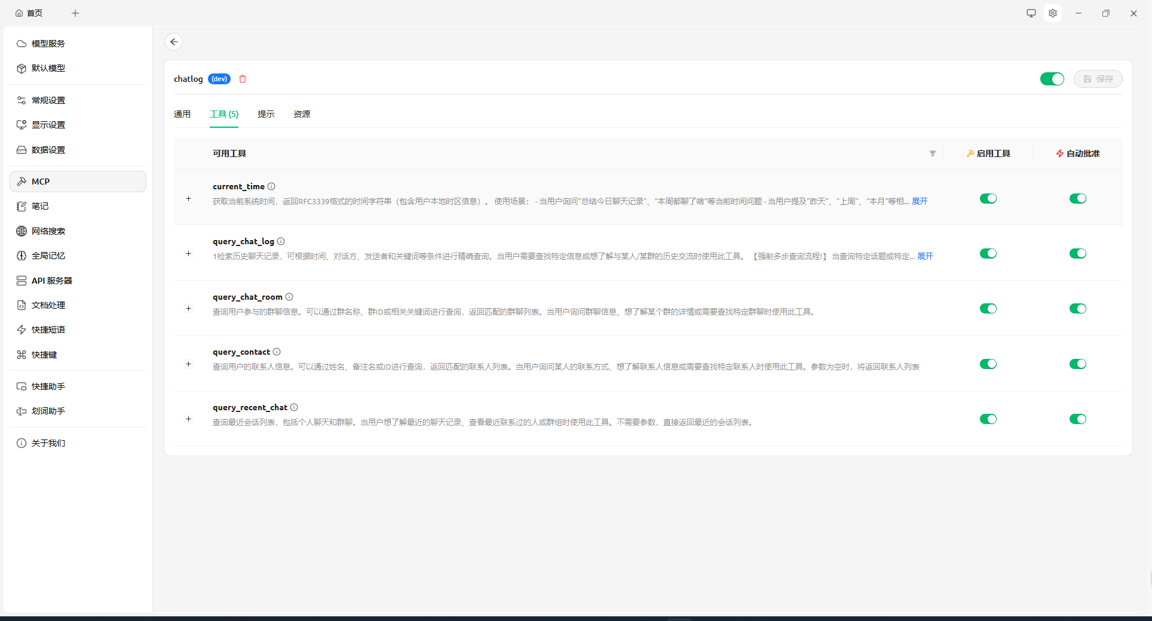Screen dimensions: 1152x621
Task: Click the 保存 save button
Action: coord(1098,79)
